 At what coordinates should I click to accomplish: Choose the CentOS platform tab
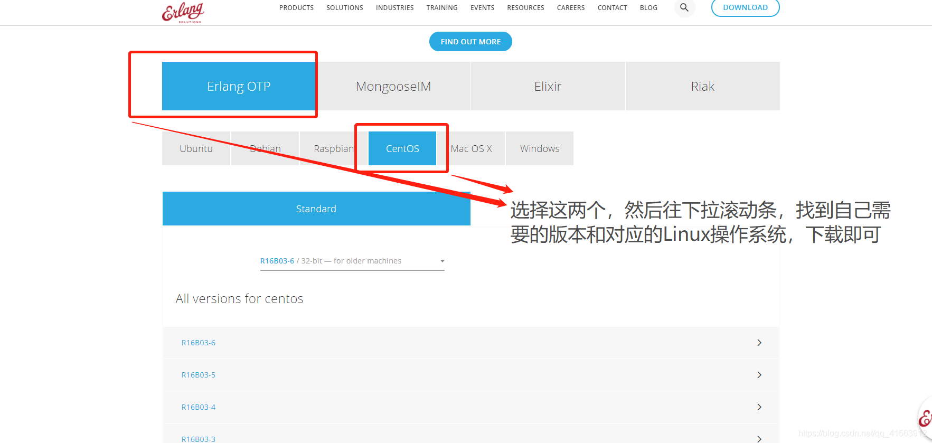tap(402, 148)
